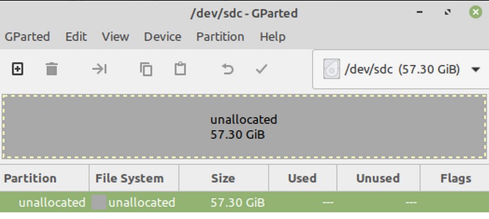Open the Device menu
Screen dimensions: 489x219
click(x=162, y=37)
